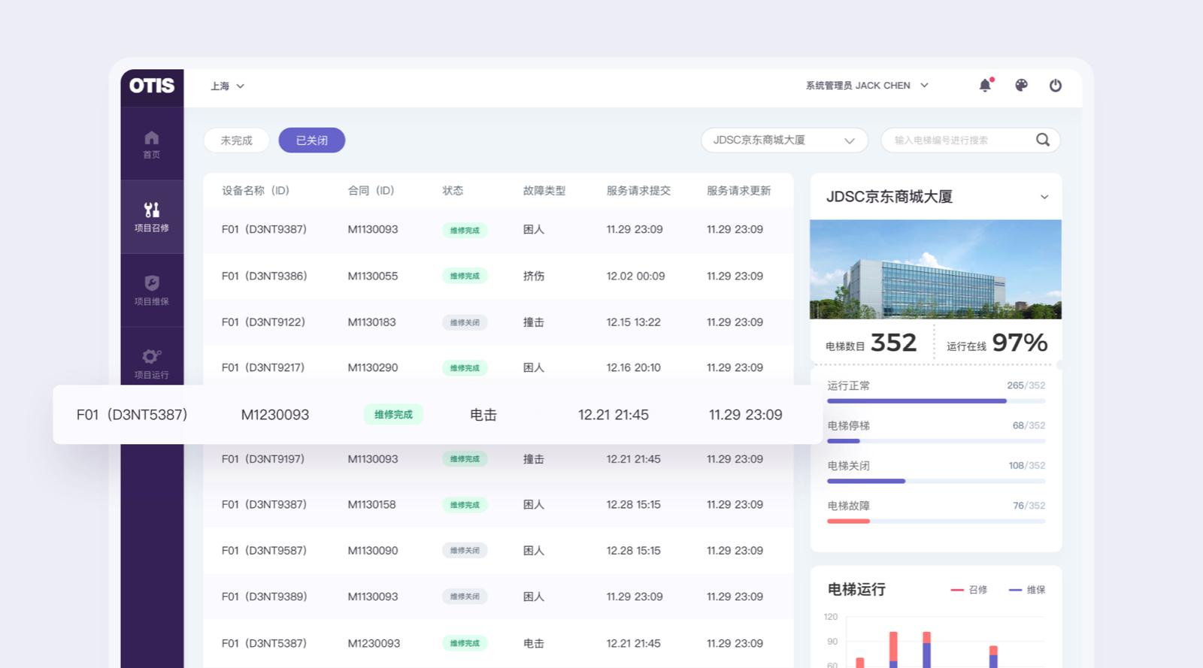Click 维修完成 badge in M1130158 row

tap(465, 505)
